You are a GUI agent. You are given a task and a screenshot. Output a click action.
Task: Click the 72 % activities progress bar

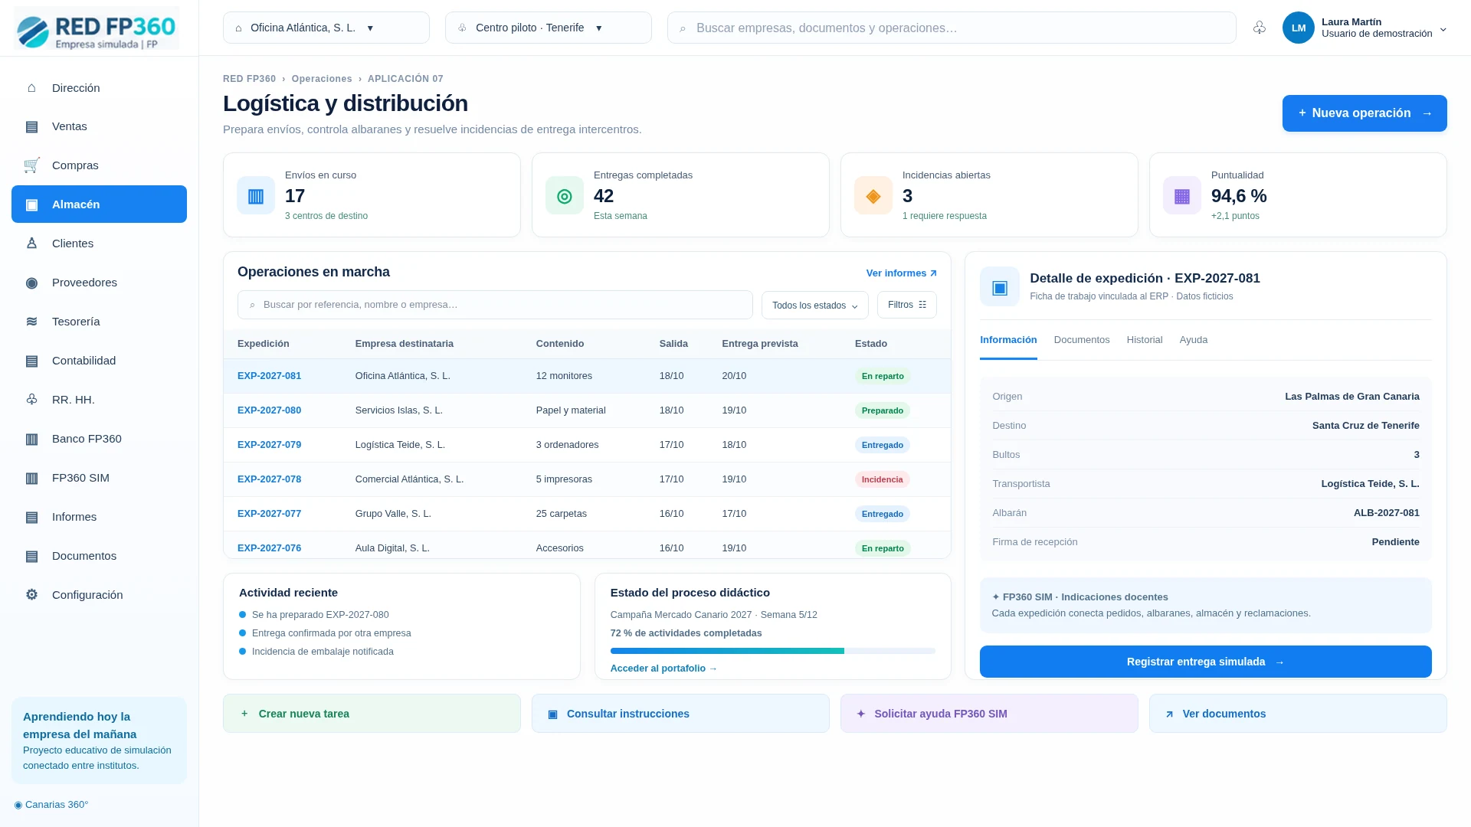pos(773,651)
